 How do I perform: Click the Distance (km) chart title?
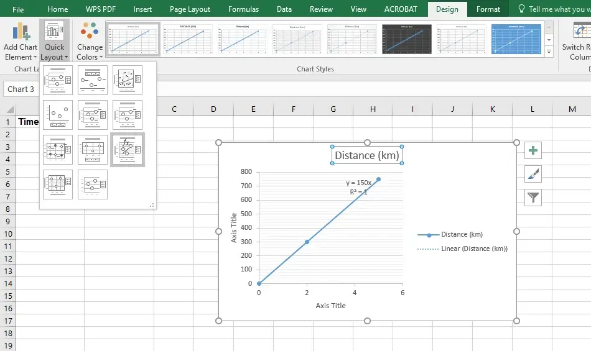(x=366, y=155)
